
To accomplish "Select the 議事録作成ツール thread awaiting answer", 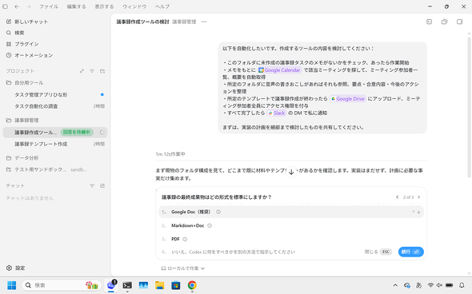I will pyautogui.click(x=55, y=133).
